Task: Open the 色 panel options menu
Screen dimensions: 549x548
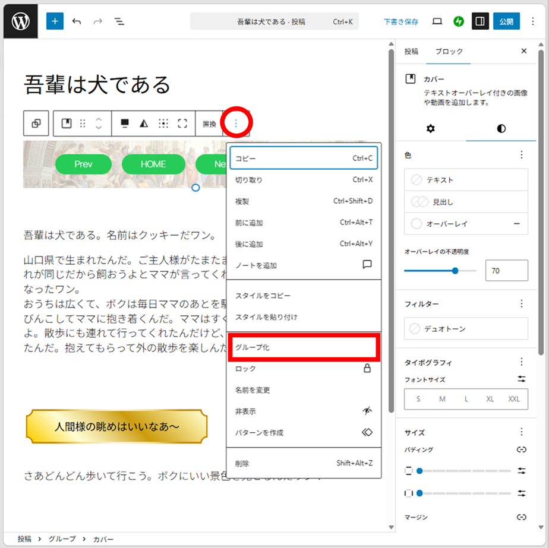Action: point(521,155)
